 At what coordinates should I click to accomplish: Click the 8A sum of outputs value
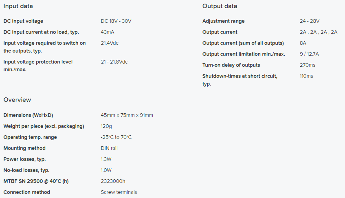click(303, 43)
